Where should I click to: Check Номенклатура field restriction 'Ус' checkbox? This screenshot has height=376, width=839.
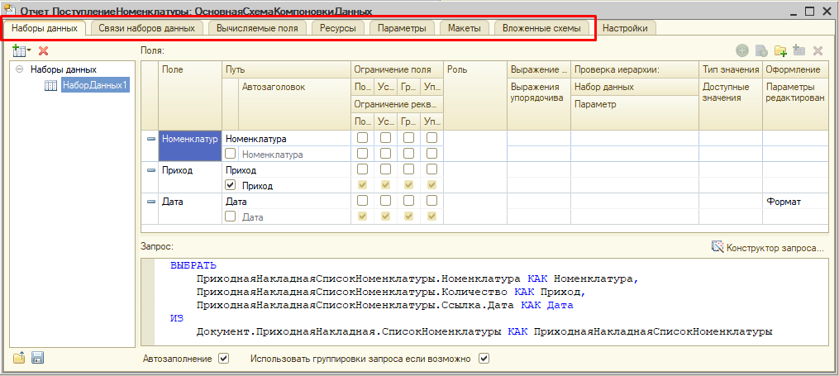pos(385,138)
